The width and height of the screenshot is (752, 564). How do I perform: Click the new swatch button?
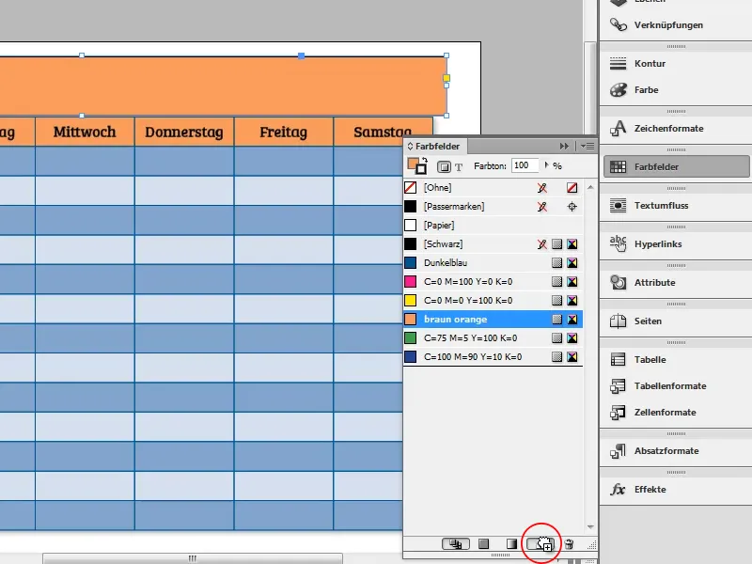540,544
